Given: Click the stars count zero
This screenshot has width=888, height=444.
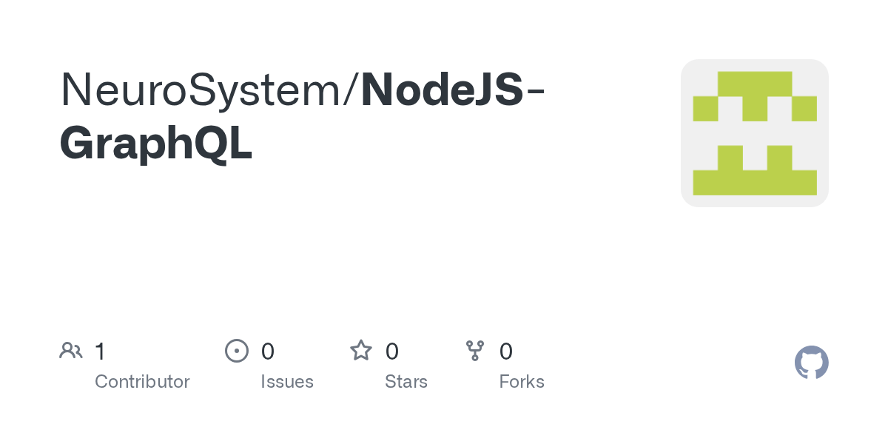Looking at the screenshot, I should pyautogui.click(x=392, y=351).
